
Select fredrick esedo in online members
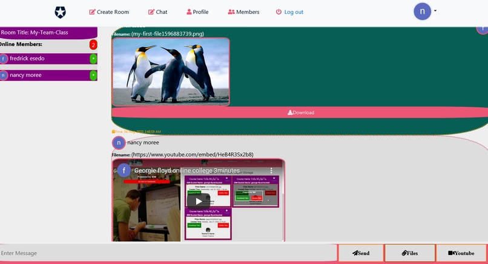tap(48, 59)
